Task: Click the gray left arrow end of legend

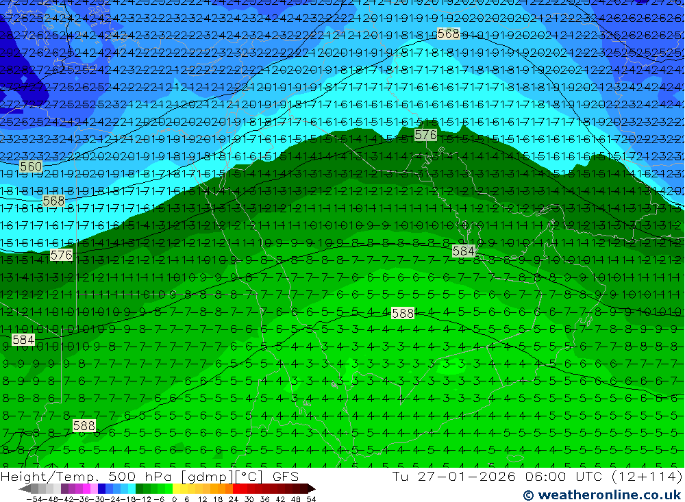Action: pos(25,489)
